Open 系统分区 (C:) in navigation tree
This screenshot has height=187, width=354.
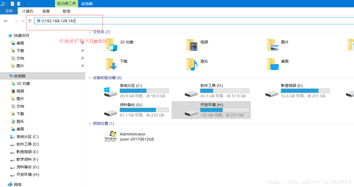tap(27, 136)
